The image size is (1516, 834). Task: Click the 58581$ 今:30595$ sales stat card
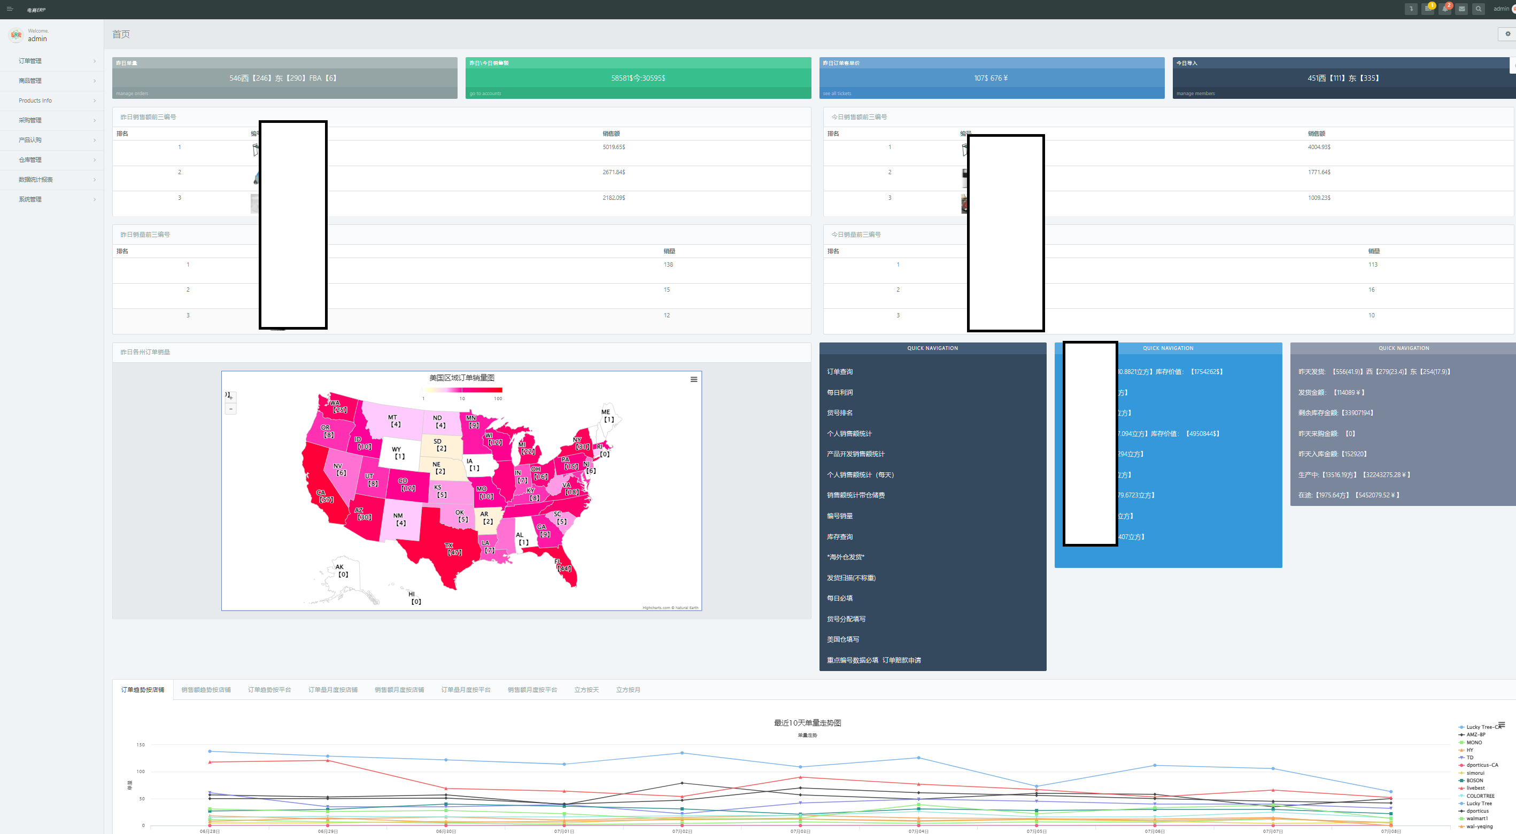[x=638, y=78]
